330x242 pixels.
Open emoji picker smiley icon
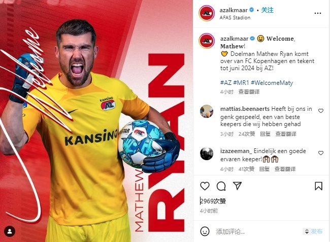(x=205, y=231)
